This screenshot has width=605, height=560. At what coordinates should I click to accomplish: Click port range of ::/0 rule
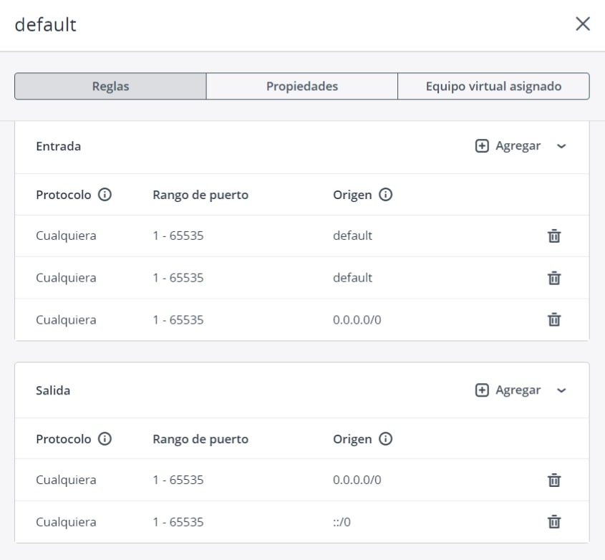pyautogui.click(x=178, y=522)
